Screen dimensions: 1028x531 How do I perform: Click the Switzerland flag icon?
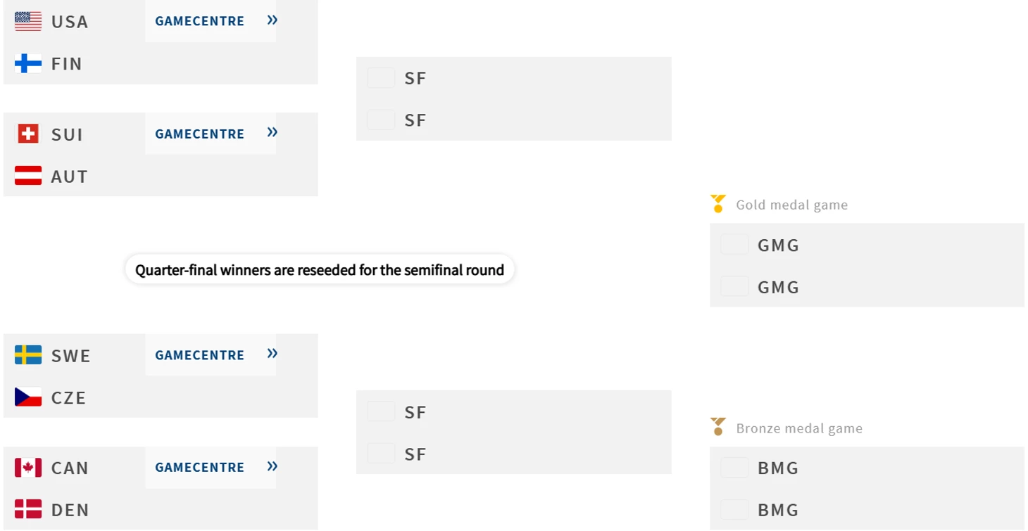click(28, 134)
